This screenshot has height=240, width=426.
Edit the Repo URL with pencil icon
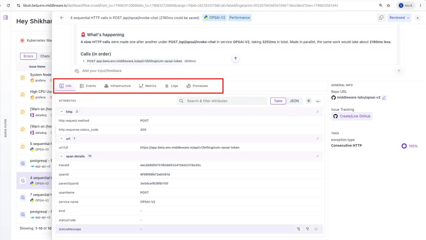click(x=384, y=98)
